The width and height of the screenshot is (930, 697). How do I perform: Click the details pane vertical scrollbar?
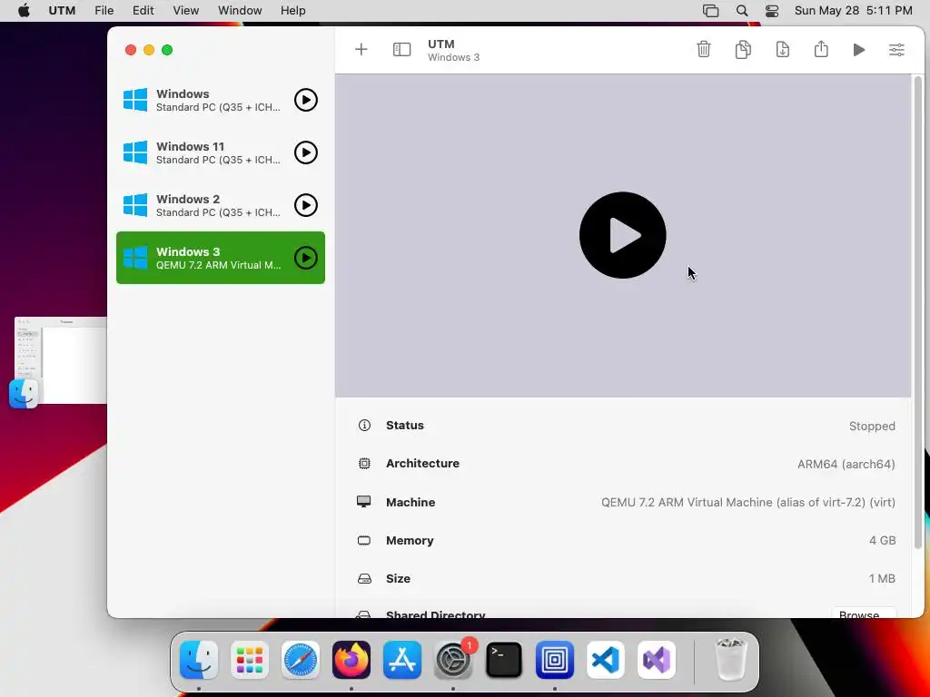pyautogui.click(x=918, y=313)
